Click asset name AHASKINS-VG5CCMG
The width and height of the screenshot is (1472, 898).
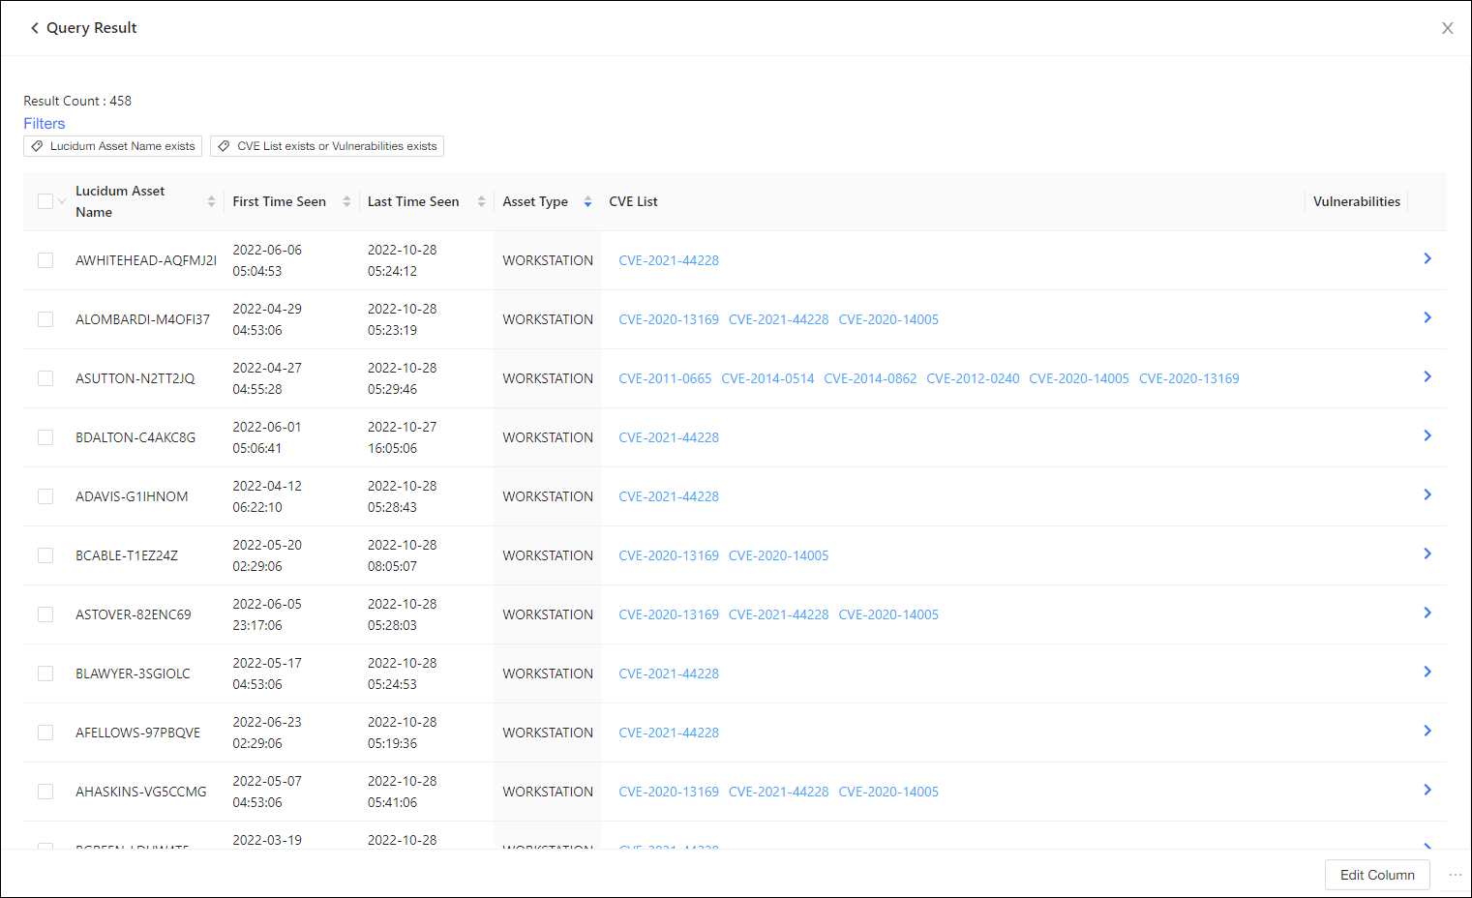[x=141, y=792]
